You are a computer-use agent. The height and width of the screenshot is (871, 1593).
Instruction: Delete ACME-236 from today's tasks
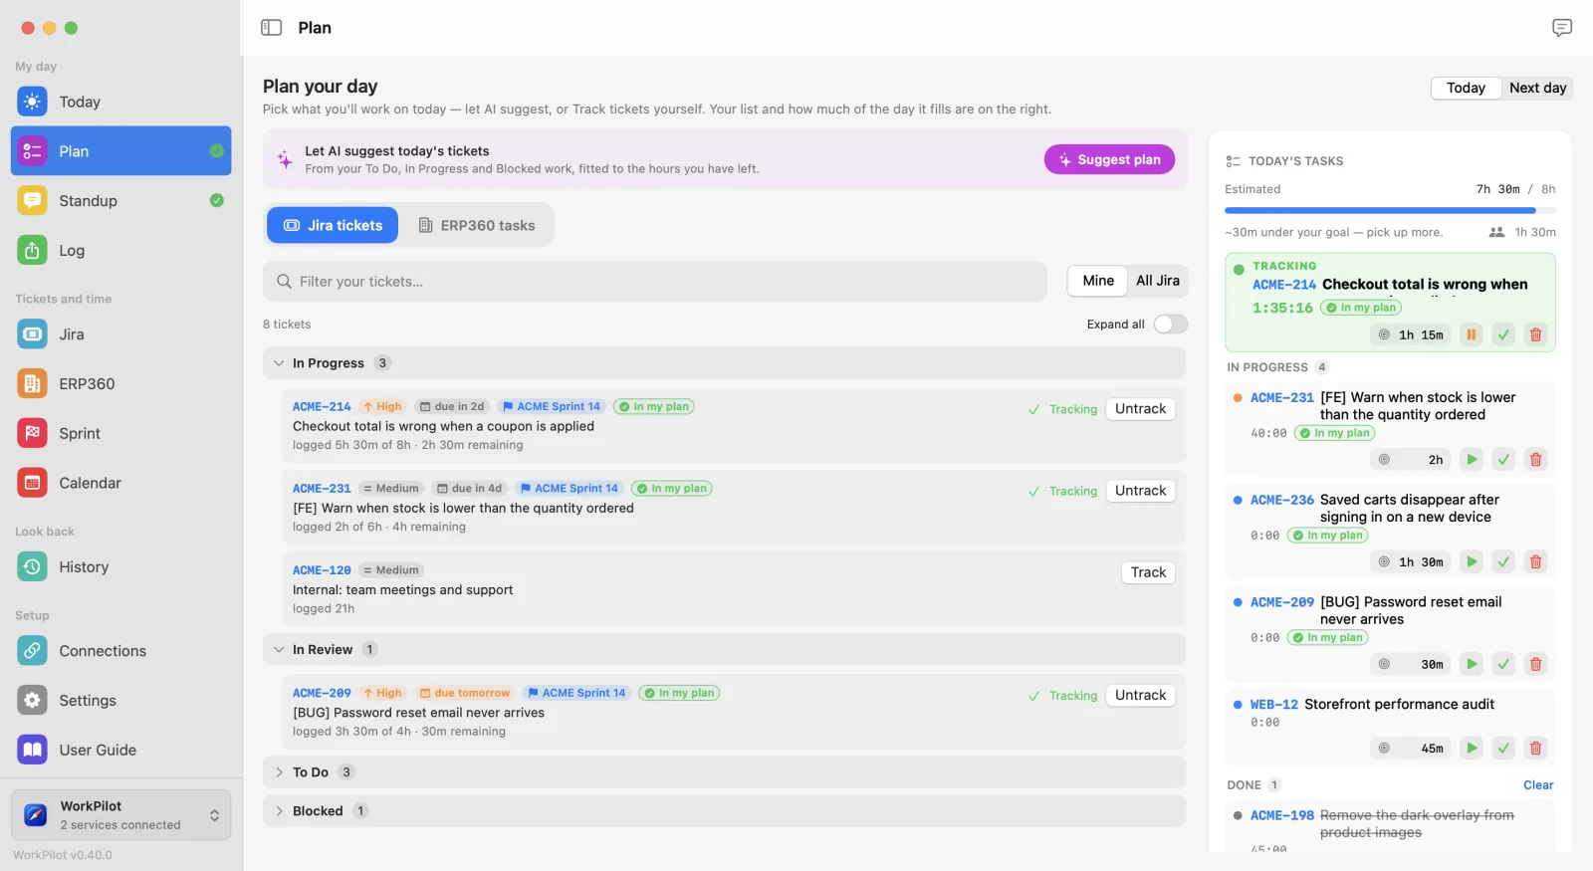click(1535, 562)
